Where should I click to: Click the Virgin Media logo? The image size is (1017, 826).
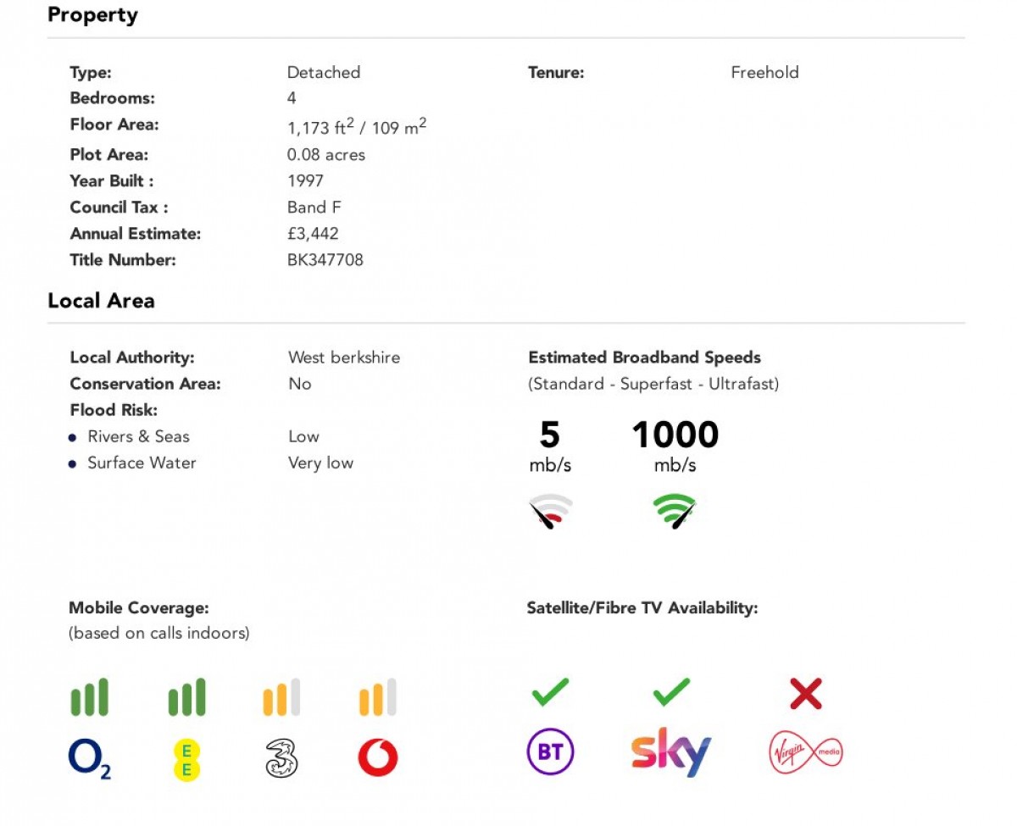[x=805, y=752]
